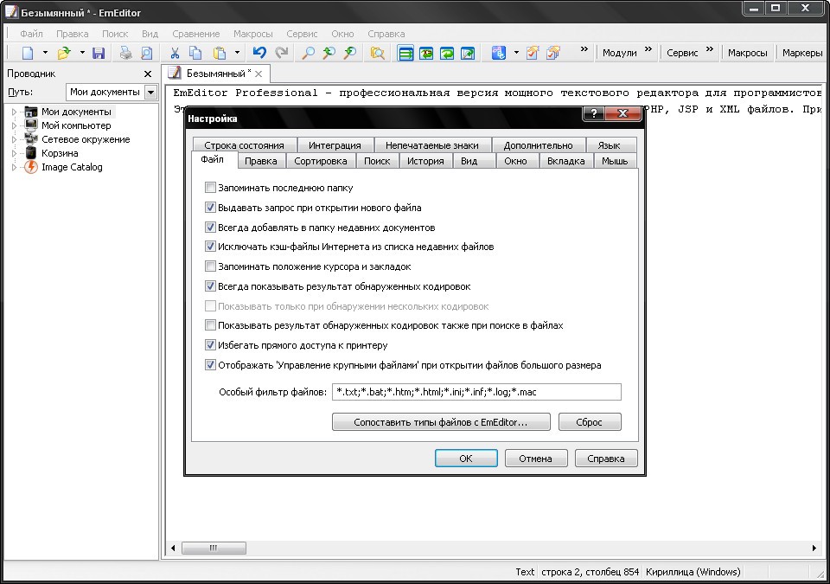
Task: Click the Справка button in dialog
Action: 605,459
